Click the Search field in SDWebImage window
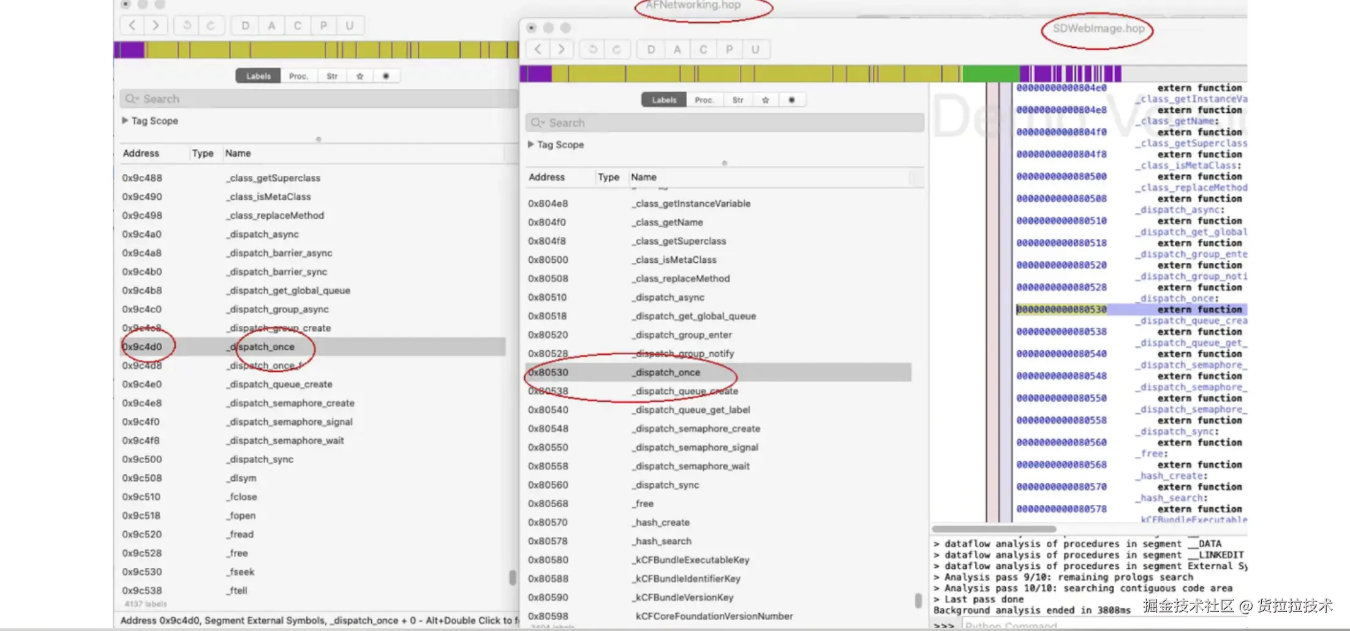Screen dimensions: 1350x631 [x=725, y=123]
